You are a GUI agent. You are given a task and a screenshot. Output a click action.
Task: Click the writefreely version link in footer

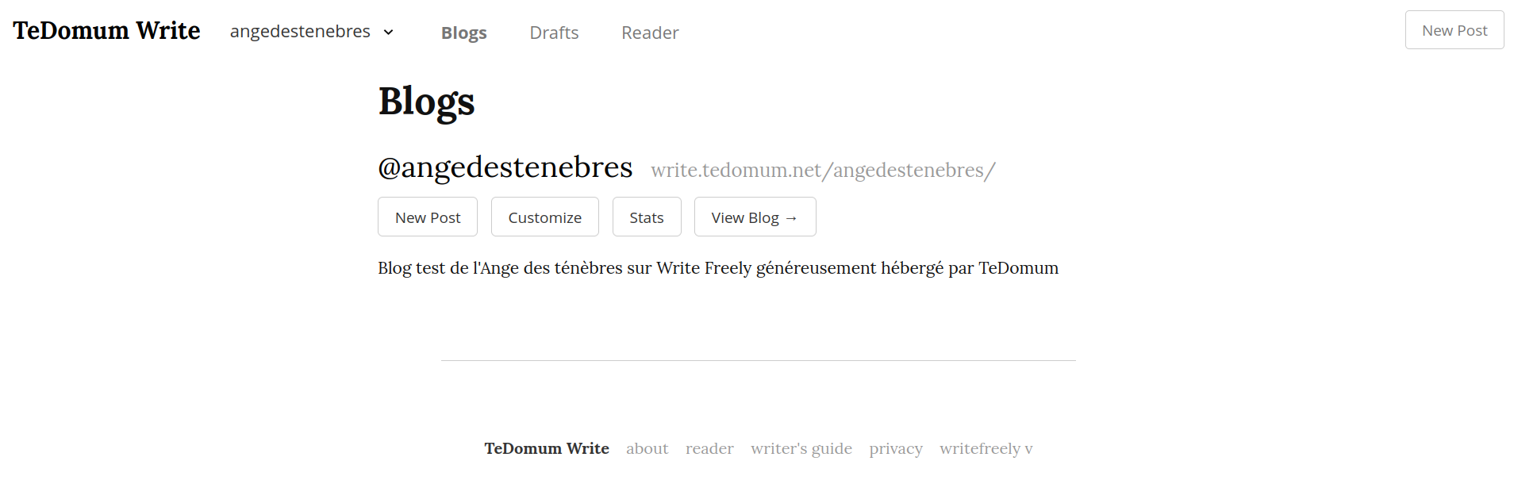pos(986,448)
